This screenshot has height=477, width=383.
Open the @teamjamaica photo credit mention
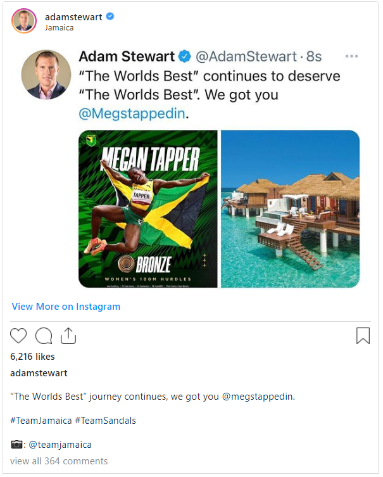click(60, 445)
